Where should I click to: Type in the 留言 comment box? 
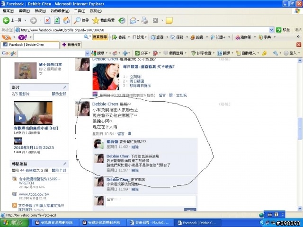(151, 201)
